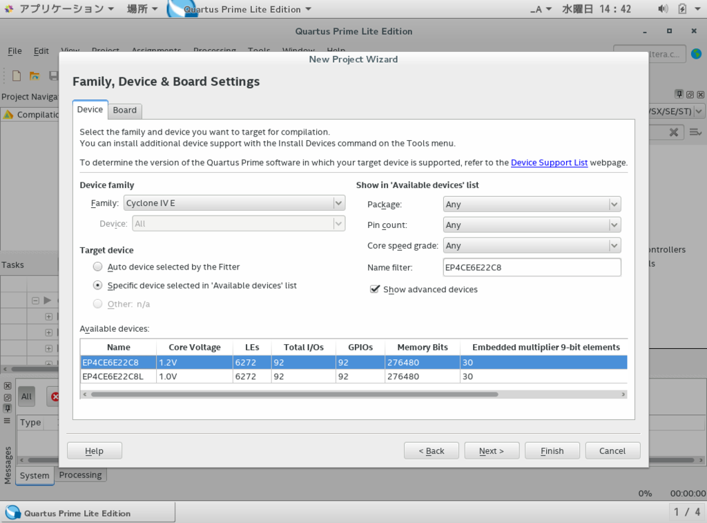Click the 1 / 4 workspace switcher
Viewport: 707px width, 523px height.
click(x=687, y=512)
